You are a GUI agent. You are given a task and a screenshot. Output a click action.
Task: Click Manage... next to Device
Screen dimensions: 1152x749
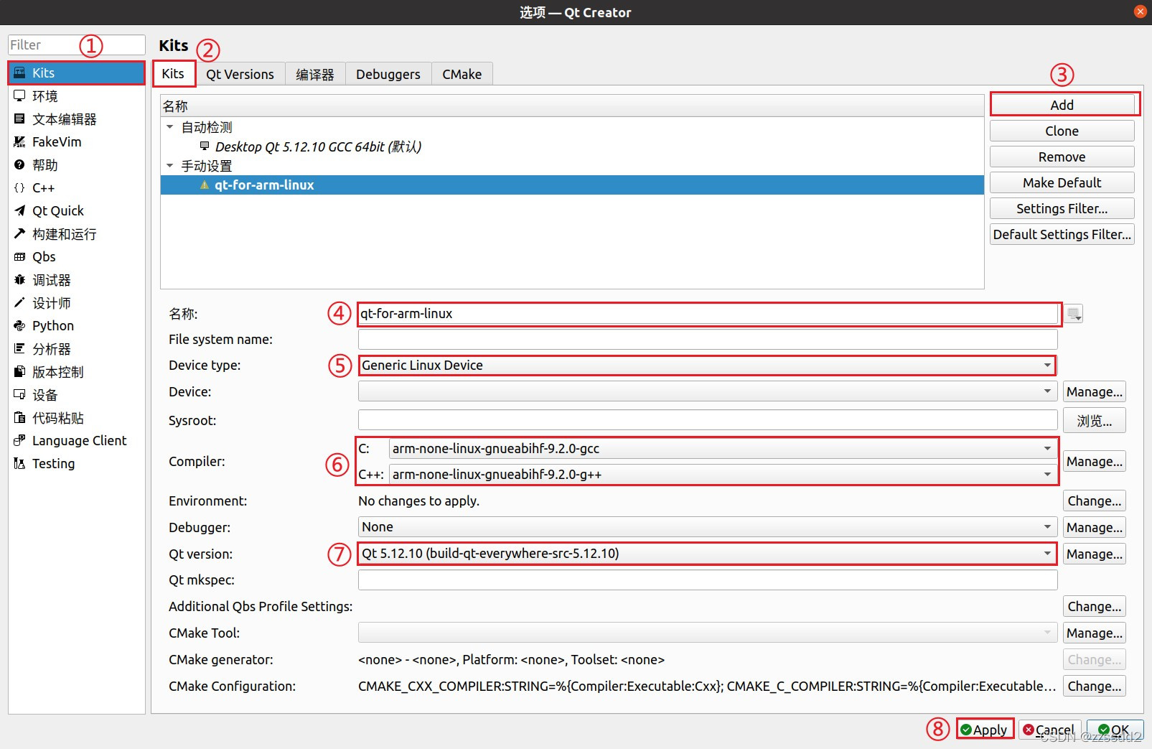1095,391
